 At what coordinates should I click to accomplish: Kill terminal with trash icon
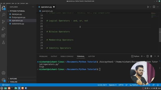tap(151, 56)
